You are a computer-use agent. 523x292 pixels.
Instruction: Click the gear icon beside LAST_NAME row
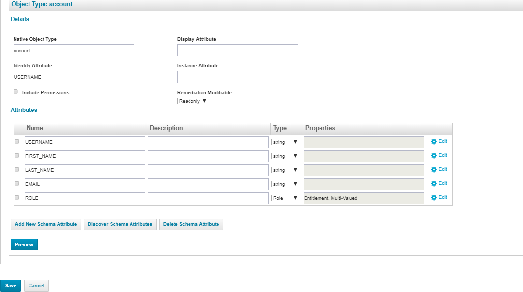pyautogui.click(x=434, y=169)
